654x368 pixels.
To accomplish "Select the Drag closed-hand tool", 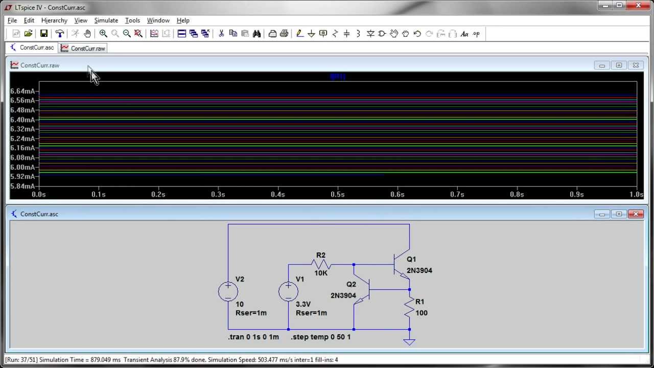I will [405, 34].
